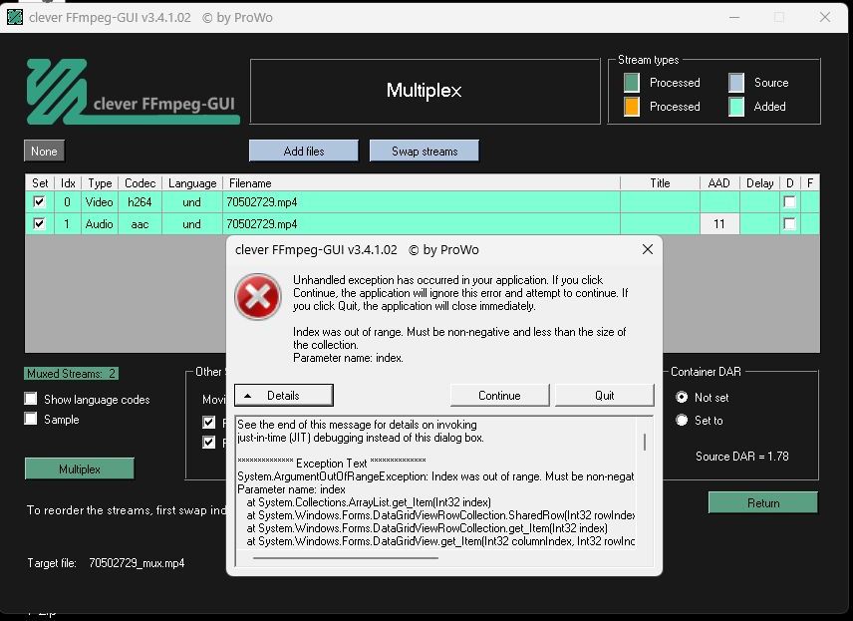Viewport: 853px width, 621px height.
Task: Click the blue Source color swatch
Action: click(x=736, y=82)
